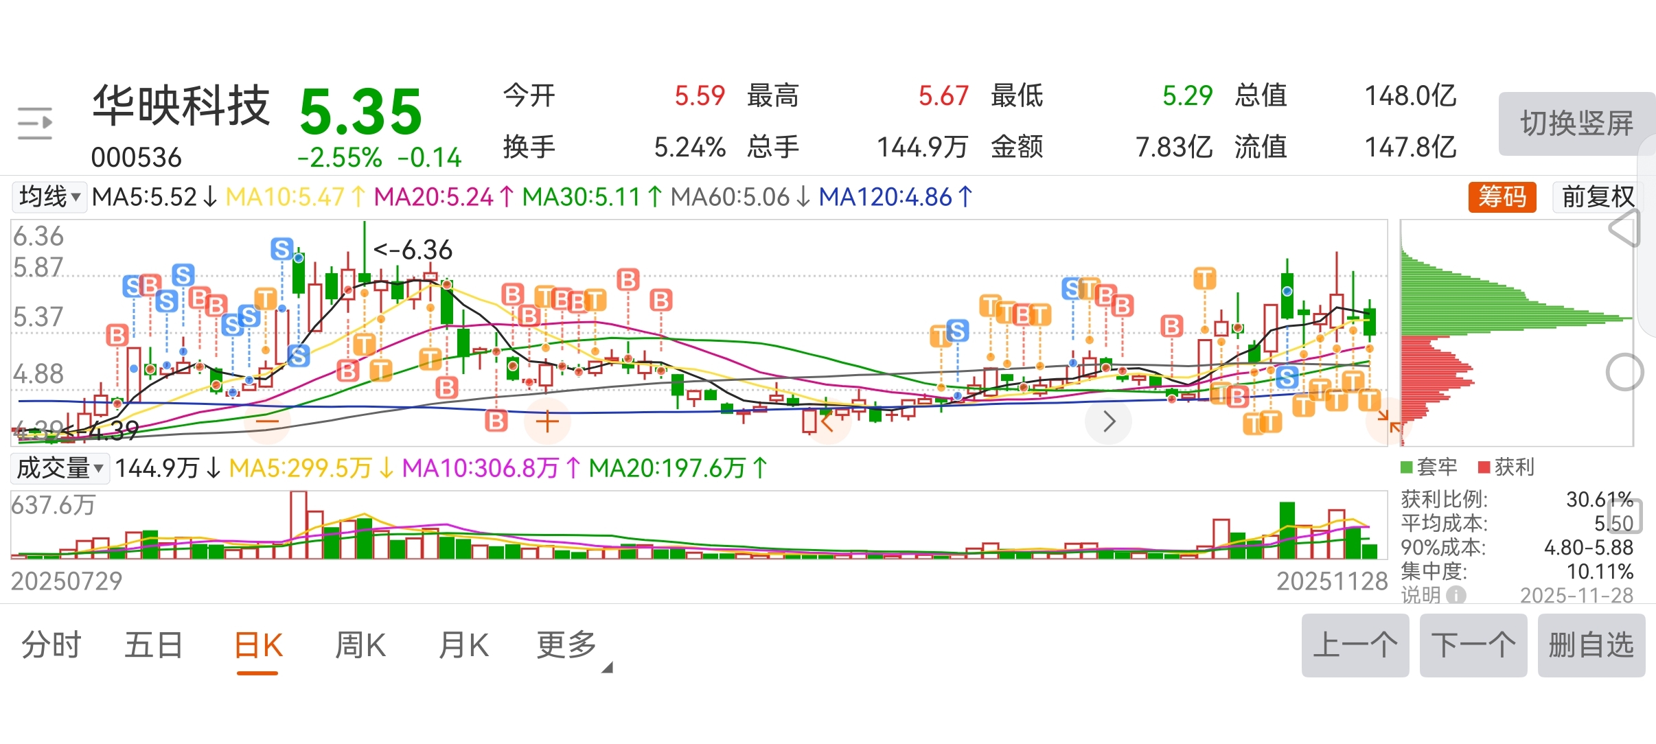1656x744 pixels.
Task: Switch orientation with 切换竖屏
Action: [x=1576, y=124]
